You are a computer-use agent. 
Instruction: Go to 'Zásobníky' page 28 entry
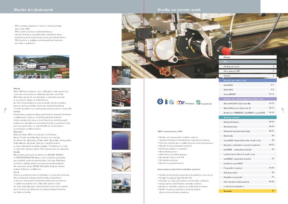(x=247, y=136)
